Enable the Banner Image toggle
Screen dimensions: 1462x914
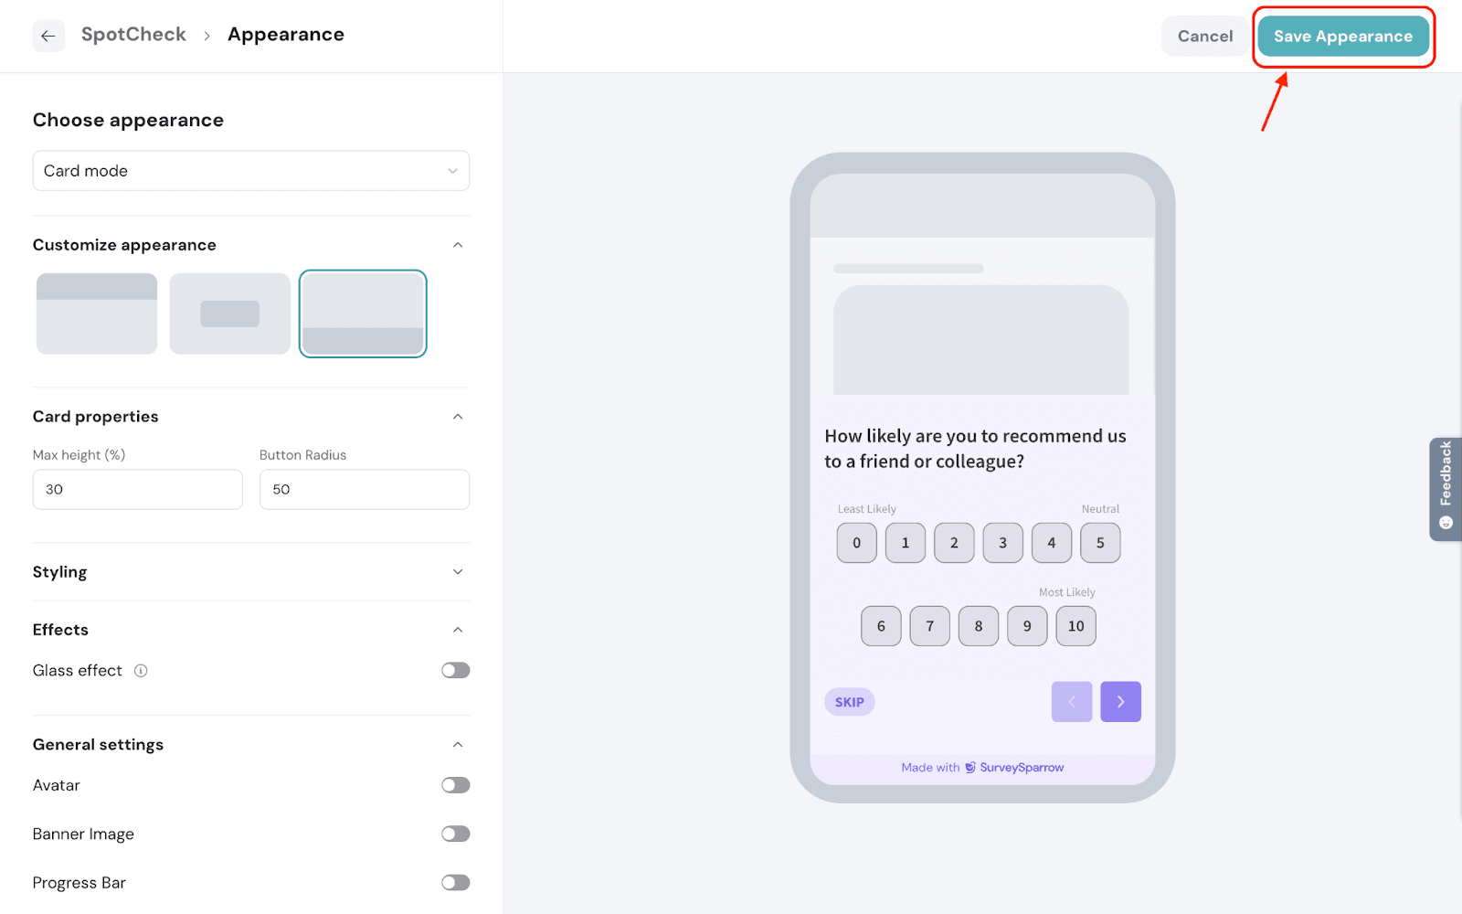[x=456, y=834]
